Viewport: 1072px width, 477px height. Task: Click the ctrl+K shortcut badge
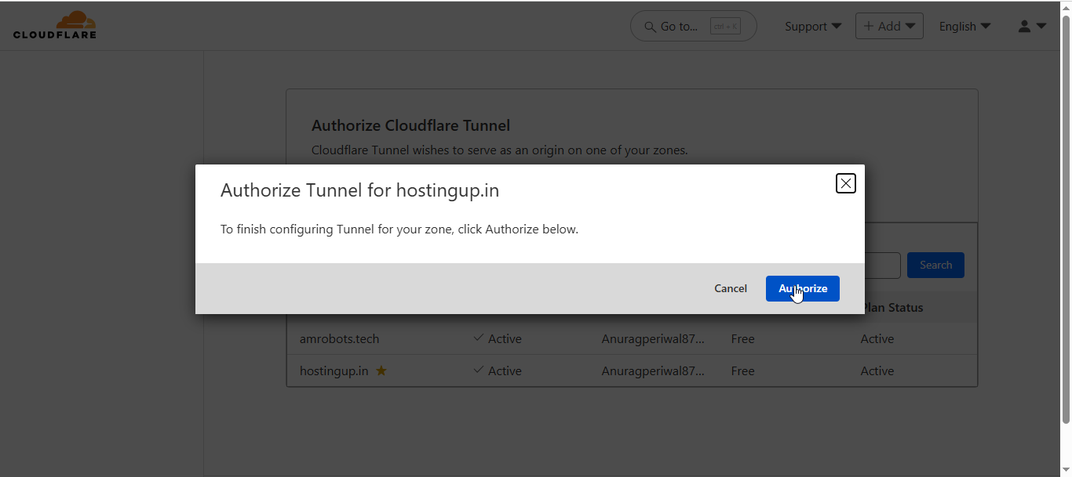point(725,27)
